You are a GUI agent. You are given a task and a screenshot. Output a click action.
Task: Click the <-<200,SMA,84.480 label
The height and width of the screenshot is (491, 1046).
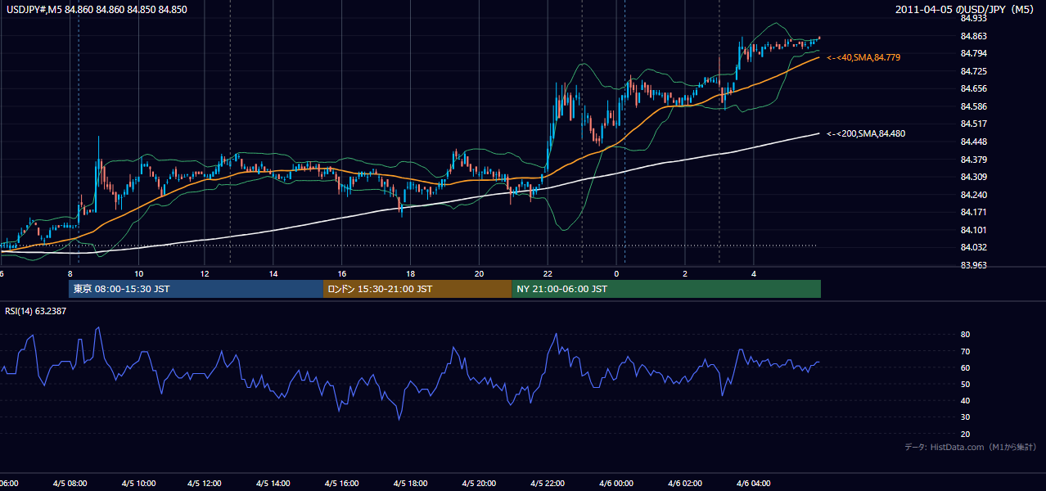866,133
